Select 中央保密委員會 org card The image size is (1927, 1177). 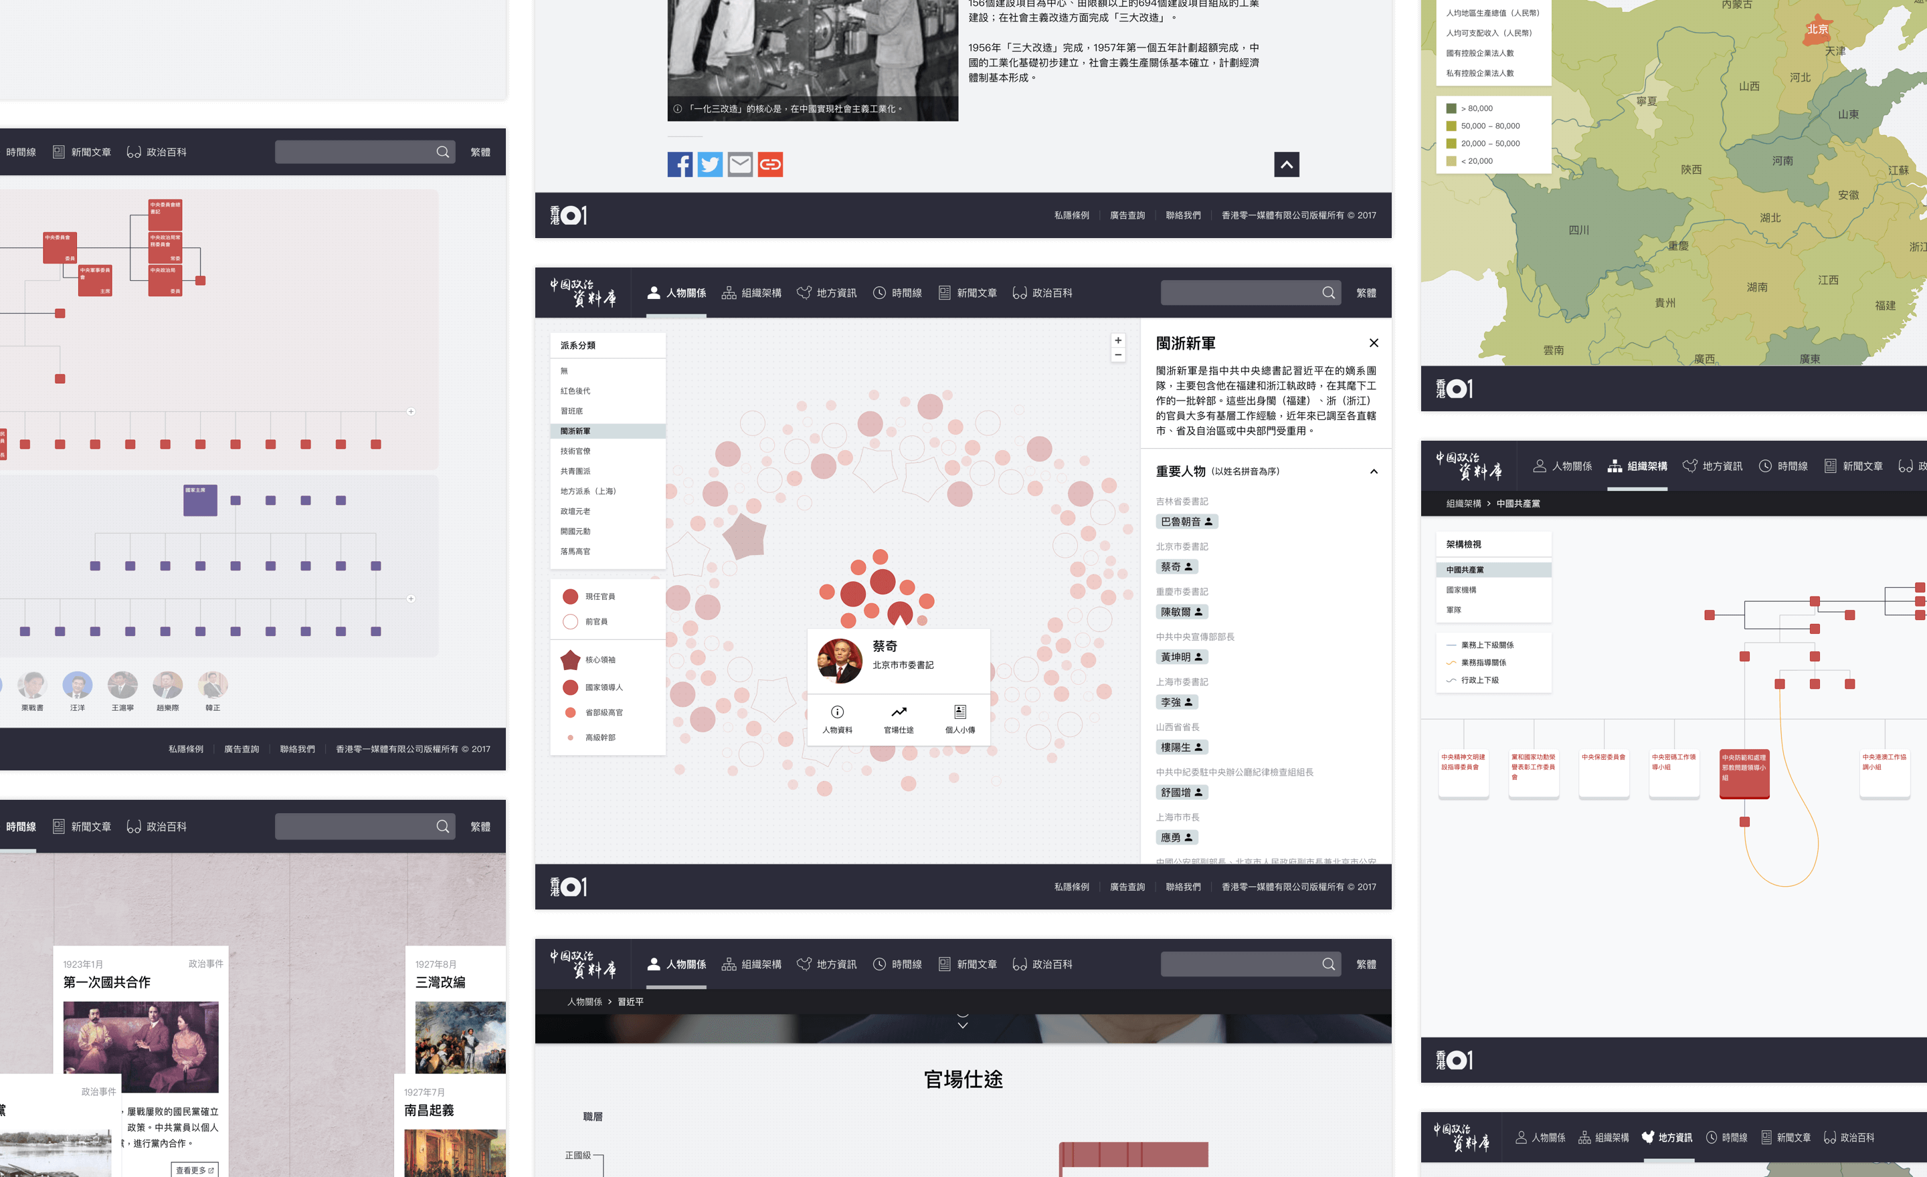[1604, 774]
